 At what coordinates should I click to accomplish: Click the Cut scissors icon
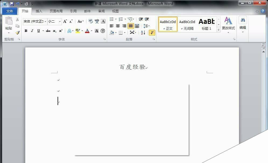(17, 19)
